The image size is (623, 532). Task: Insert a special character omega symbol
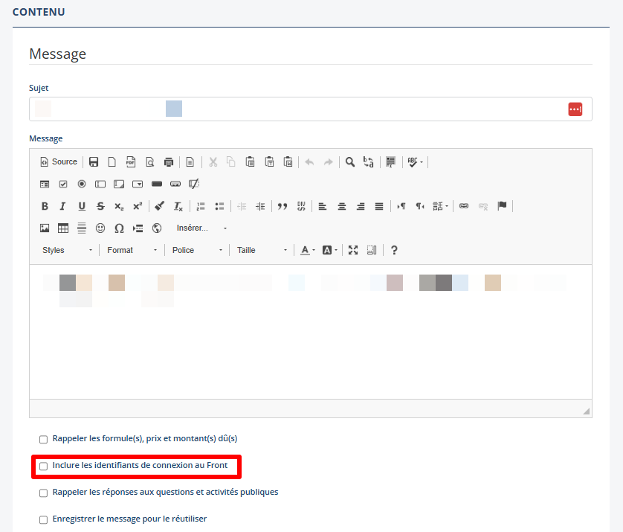click(x=119, y=228)
